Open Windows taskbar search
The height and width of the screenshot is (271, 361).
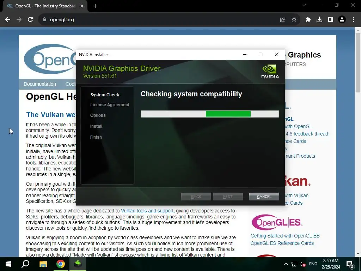pyautogui.click(x=25, y=264)
